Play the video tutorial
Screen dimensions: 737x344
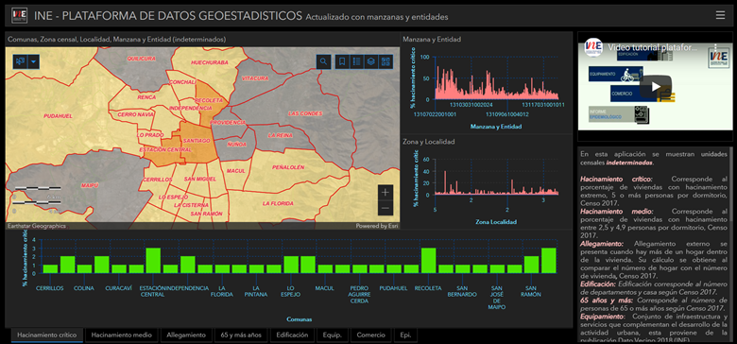(655, 87)
